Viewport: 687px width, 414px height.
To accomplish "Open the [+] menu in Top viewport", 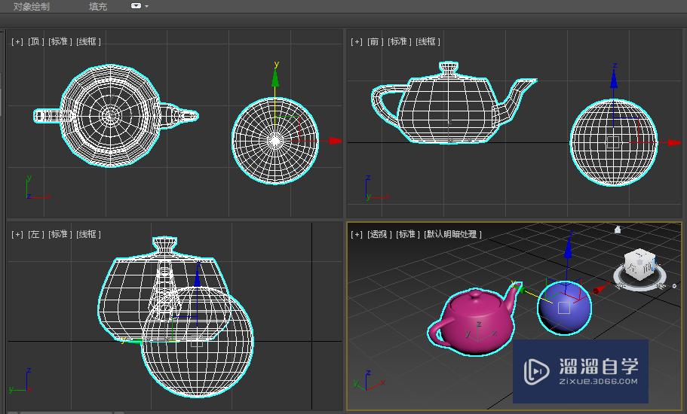I will coord(17,41).
